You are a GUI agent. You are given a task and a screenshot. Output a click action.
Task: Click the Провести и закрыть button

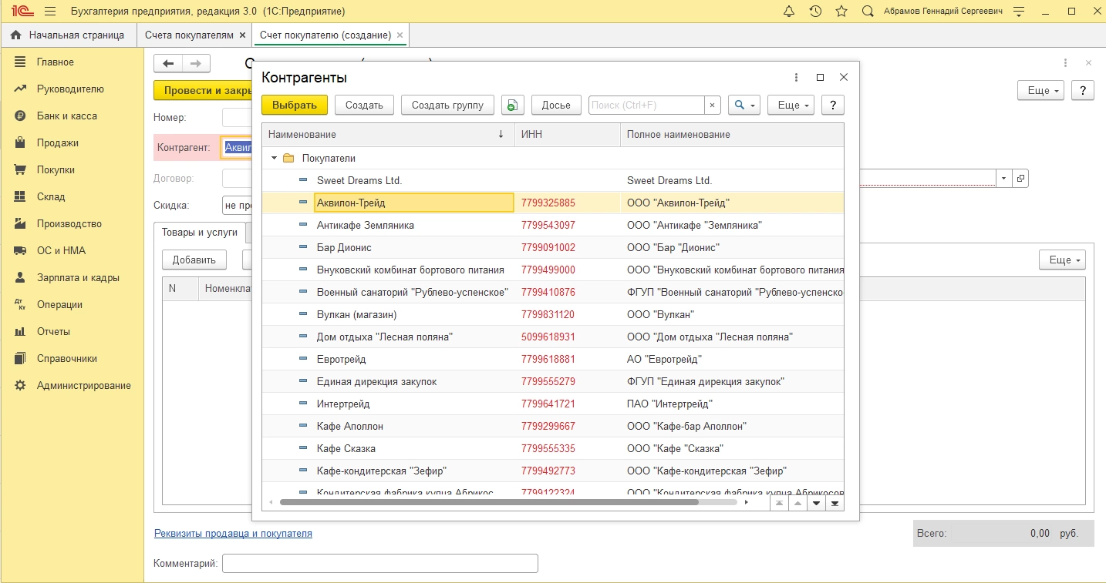pyautogui.click(x=204, y=90)
